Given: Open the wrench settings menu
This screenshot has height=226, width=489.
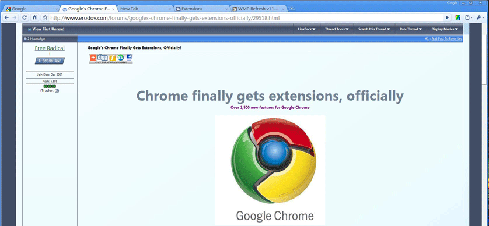Looking at the screenshot, I should click(480, 17).
